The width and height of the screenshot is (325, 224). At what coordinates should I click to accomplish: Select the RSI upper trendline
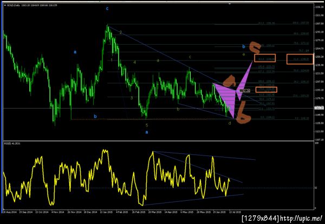(204, 155)
